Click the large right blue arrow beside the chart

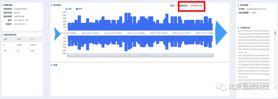(x=221, y=33)
